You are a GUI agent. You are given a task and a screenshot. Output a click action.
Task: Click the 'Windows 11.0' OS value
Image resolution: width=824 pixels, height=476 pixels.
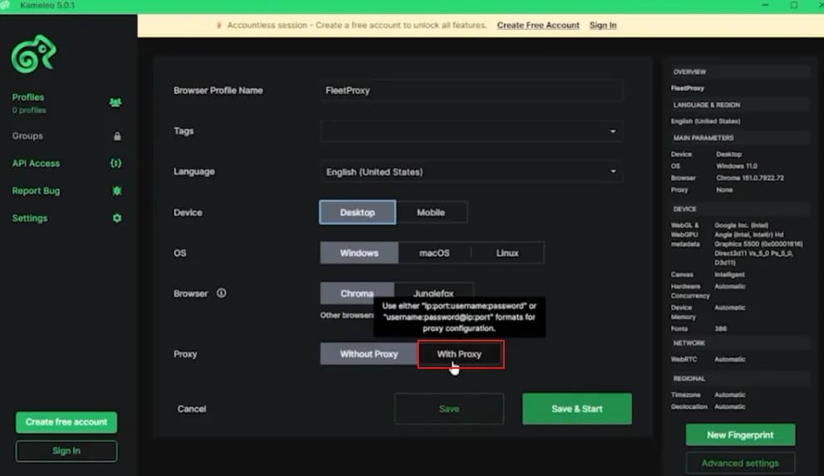click(736, 166)
